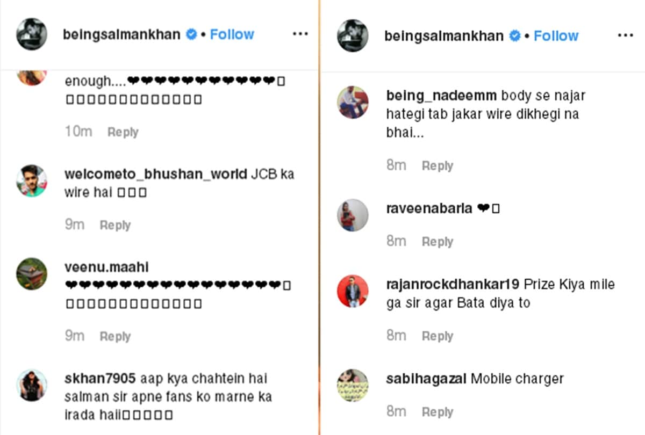Follow beingsalmankhan from the right post header

tap(556, 35)
